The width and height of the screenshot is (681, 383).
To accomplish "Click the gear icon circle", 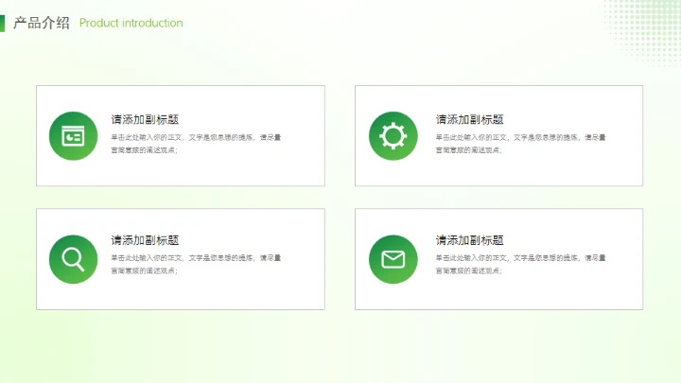I will (393, 136).
